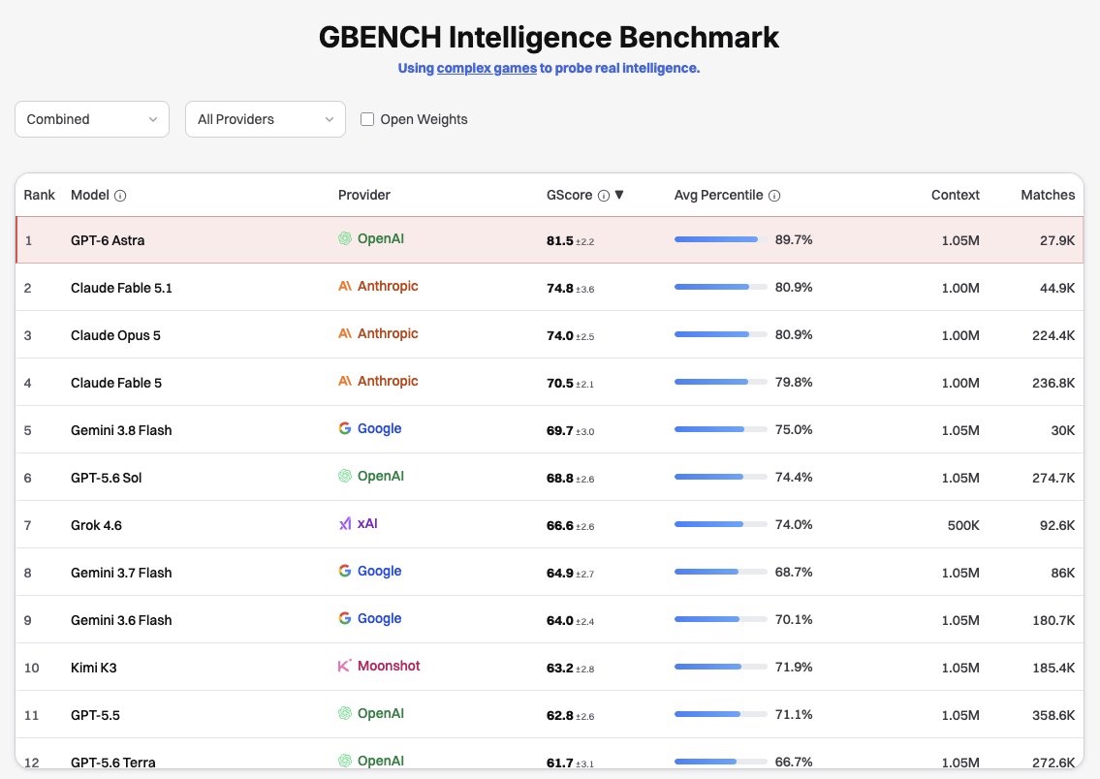This screenshot has width=1100, height=779.
Task: Click the Anthropic provider link for Claude Opus 5
Action: [388, 333]
